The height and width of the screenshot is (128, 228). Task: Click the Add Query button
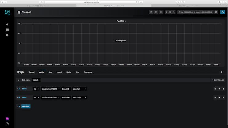26,106
